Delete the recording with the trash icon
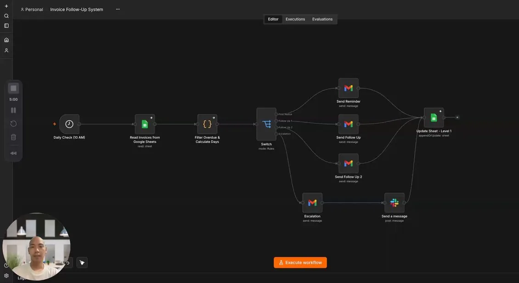The image size is (519, 283). coord(14,137)
